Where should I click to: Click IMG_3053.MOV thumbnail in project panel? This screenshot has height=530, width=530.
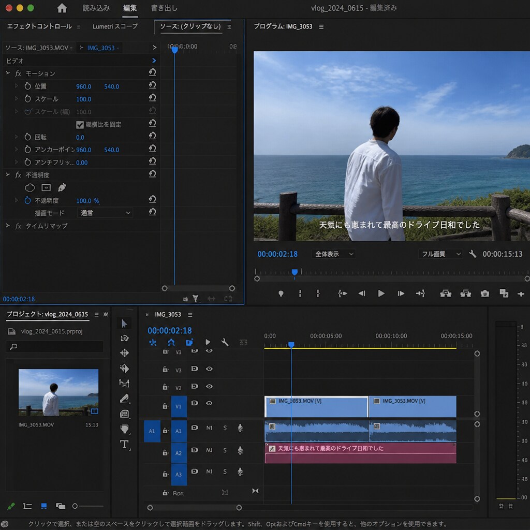click(58, 392)
